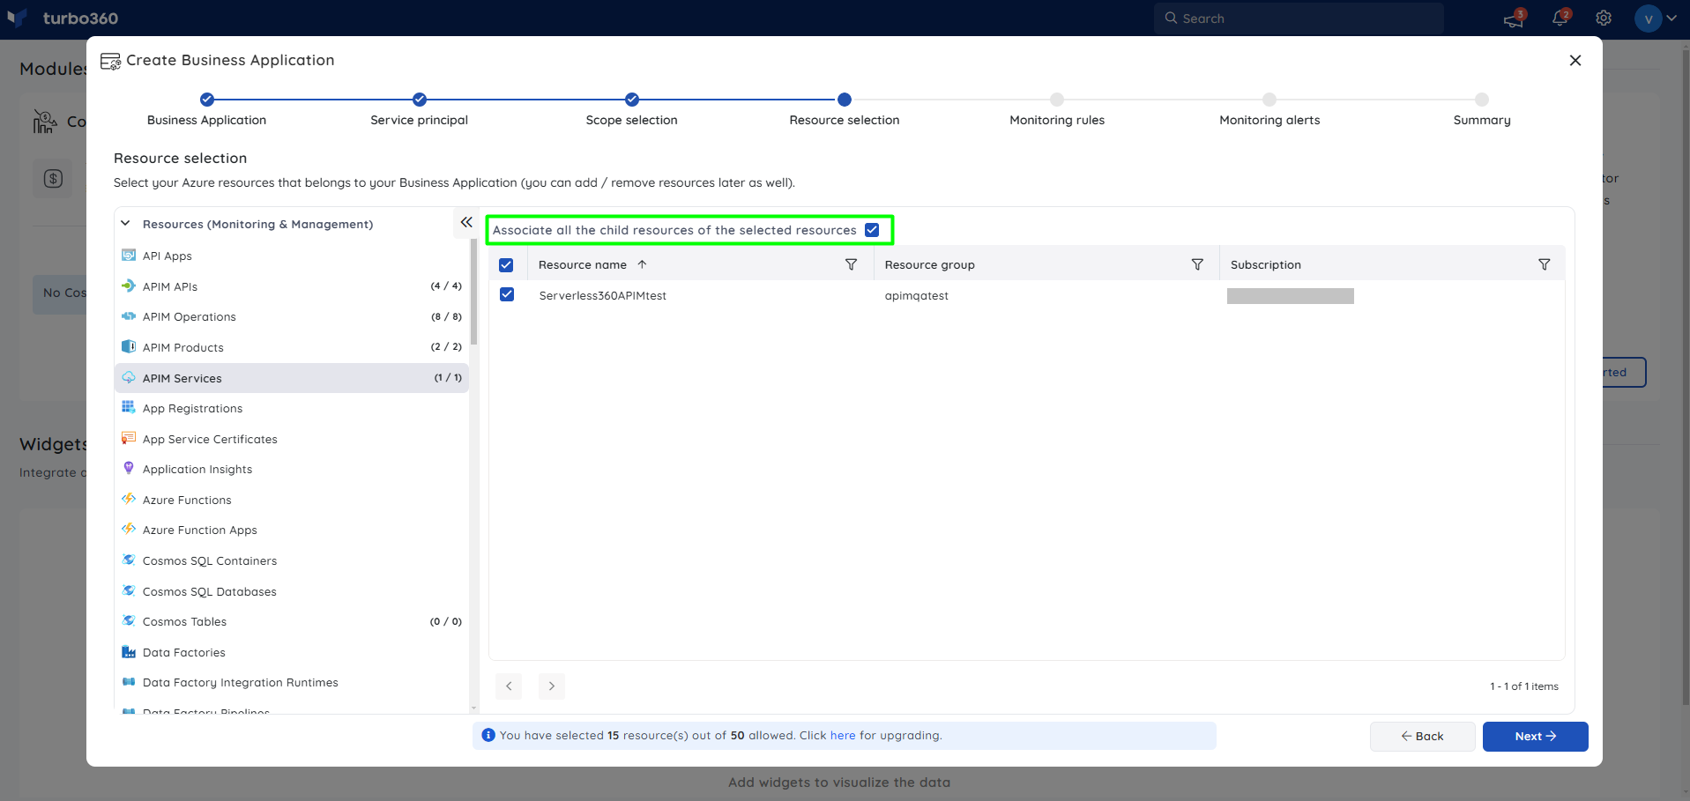Viewport: 1690px width, 801px height.
Task: Click the Back button
Action: [1423, 737]
